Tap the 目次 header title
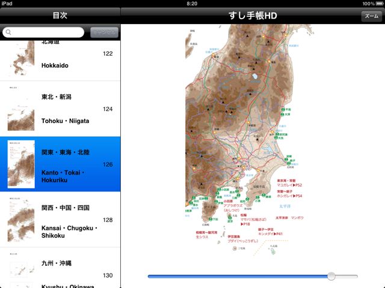 (60, 15)
